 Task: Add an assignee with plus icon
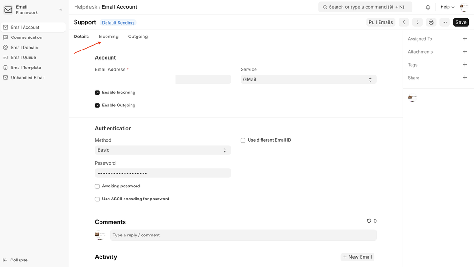465,39
